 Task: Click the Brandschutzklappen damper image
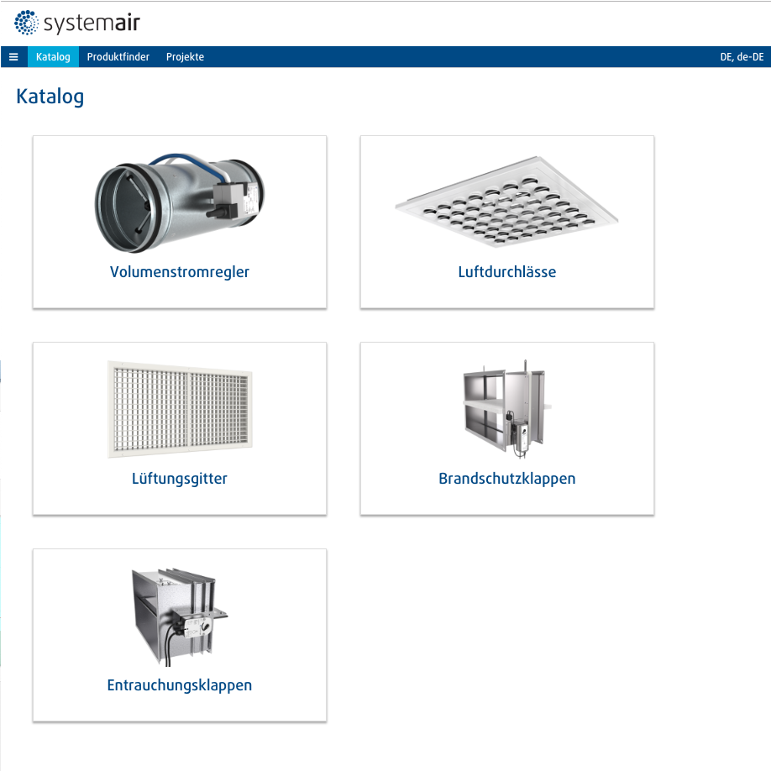pyautogui.click(x=507, y=409)
